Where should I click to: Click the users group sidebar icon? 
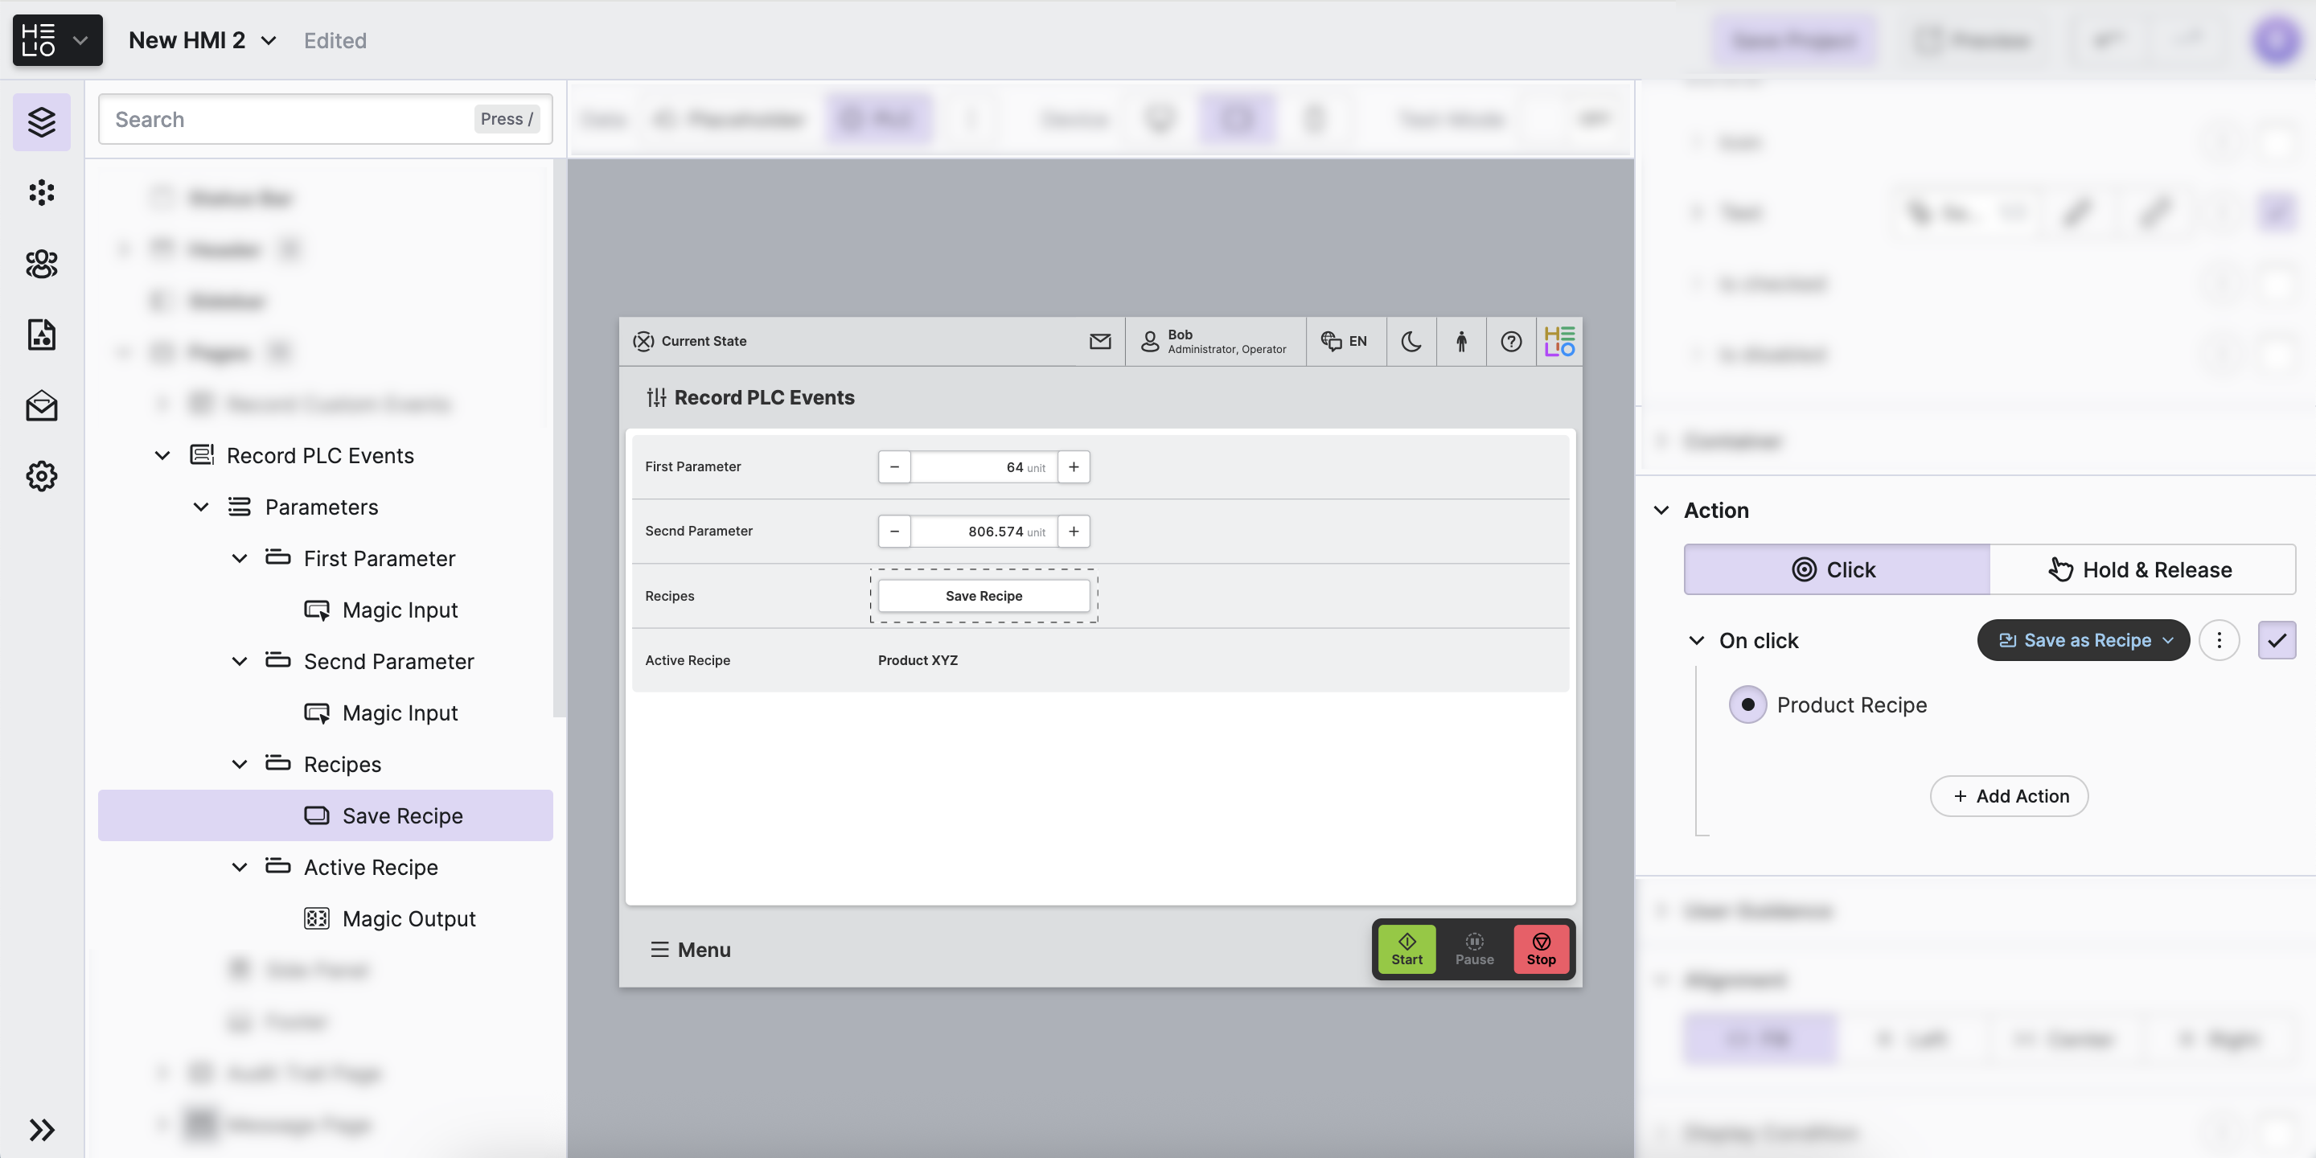pos(41,264)
